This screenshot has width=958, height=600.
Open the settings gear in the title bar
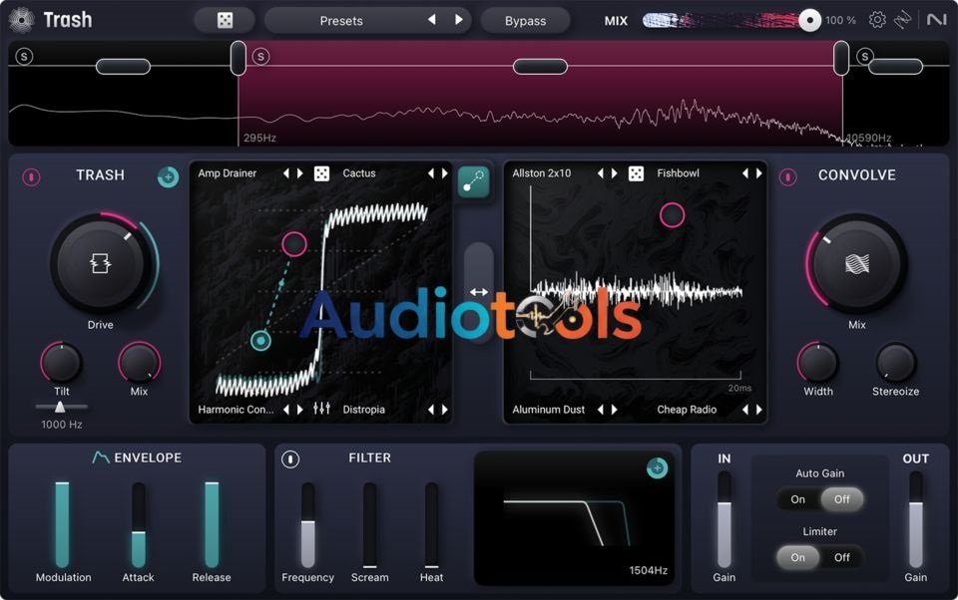tap(879, 19)
